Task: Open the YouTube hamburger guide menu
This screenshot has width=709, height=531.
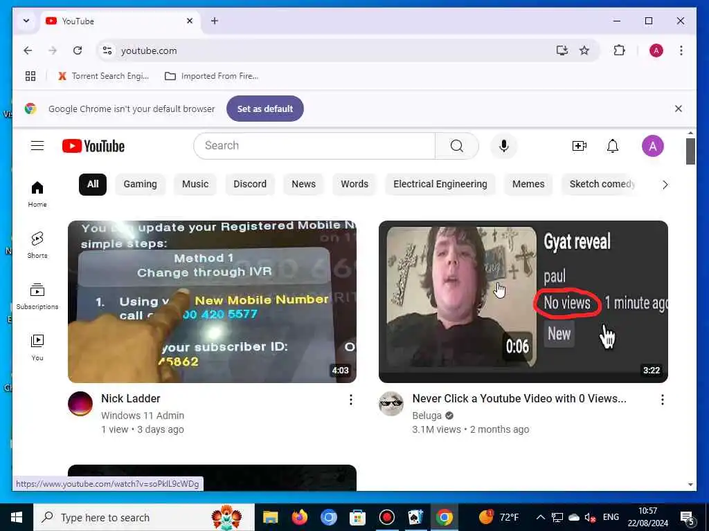Action: click(37, 146)
